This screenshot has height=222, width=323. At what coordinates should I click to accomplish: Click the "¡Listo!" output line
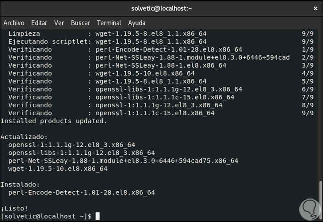click(x=14, y=208)
